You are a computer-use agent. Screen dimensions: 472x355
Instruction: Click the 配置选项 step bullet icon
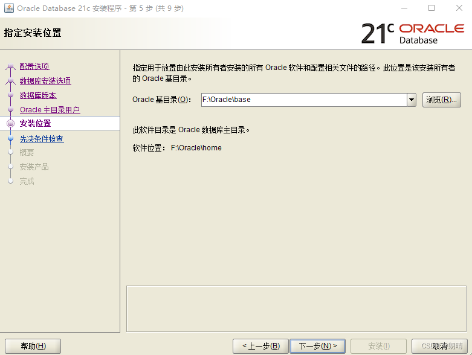click(11, 66)
